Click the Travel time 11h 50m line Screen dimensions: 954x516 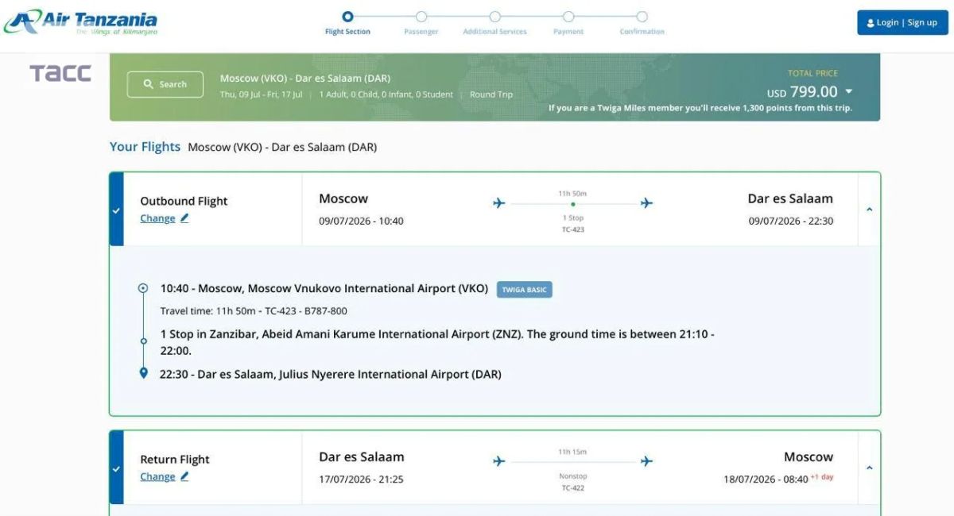254,311
